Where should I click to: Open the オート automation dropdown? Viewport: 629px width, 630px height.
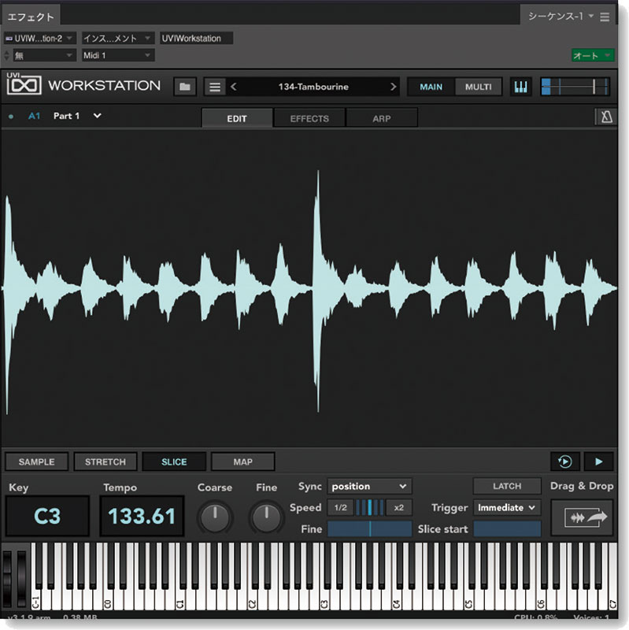593,55
